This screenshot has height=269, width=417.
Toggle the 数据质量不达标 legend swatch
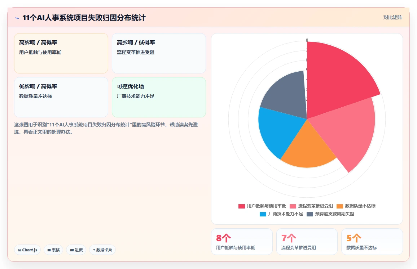(339, 206)
